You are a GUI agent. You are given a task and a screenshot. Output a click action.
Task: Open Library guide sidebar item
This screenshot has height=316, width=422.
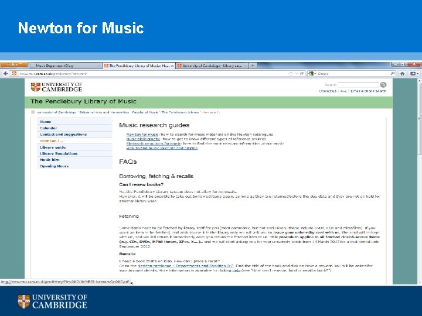click(74, 147)
